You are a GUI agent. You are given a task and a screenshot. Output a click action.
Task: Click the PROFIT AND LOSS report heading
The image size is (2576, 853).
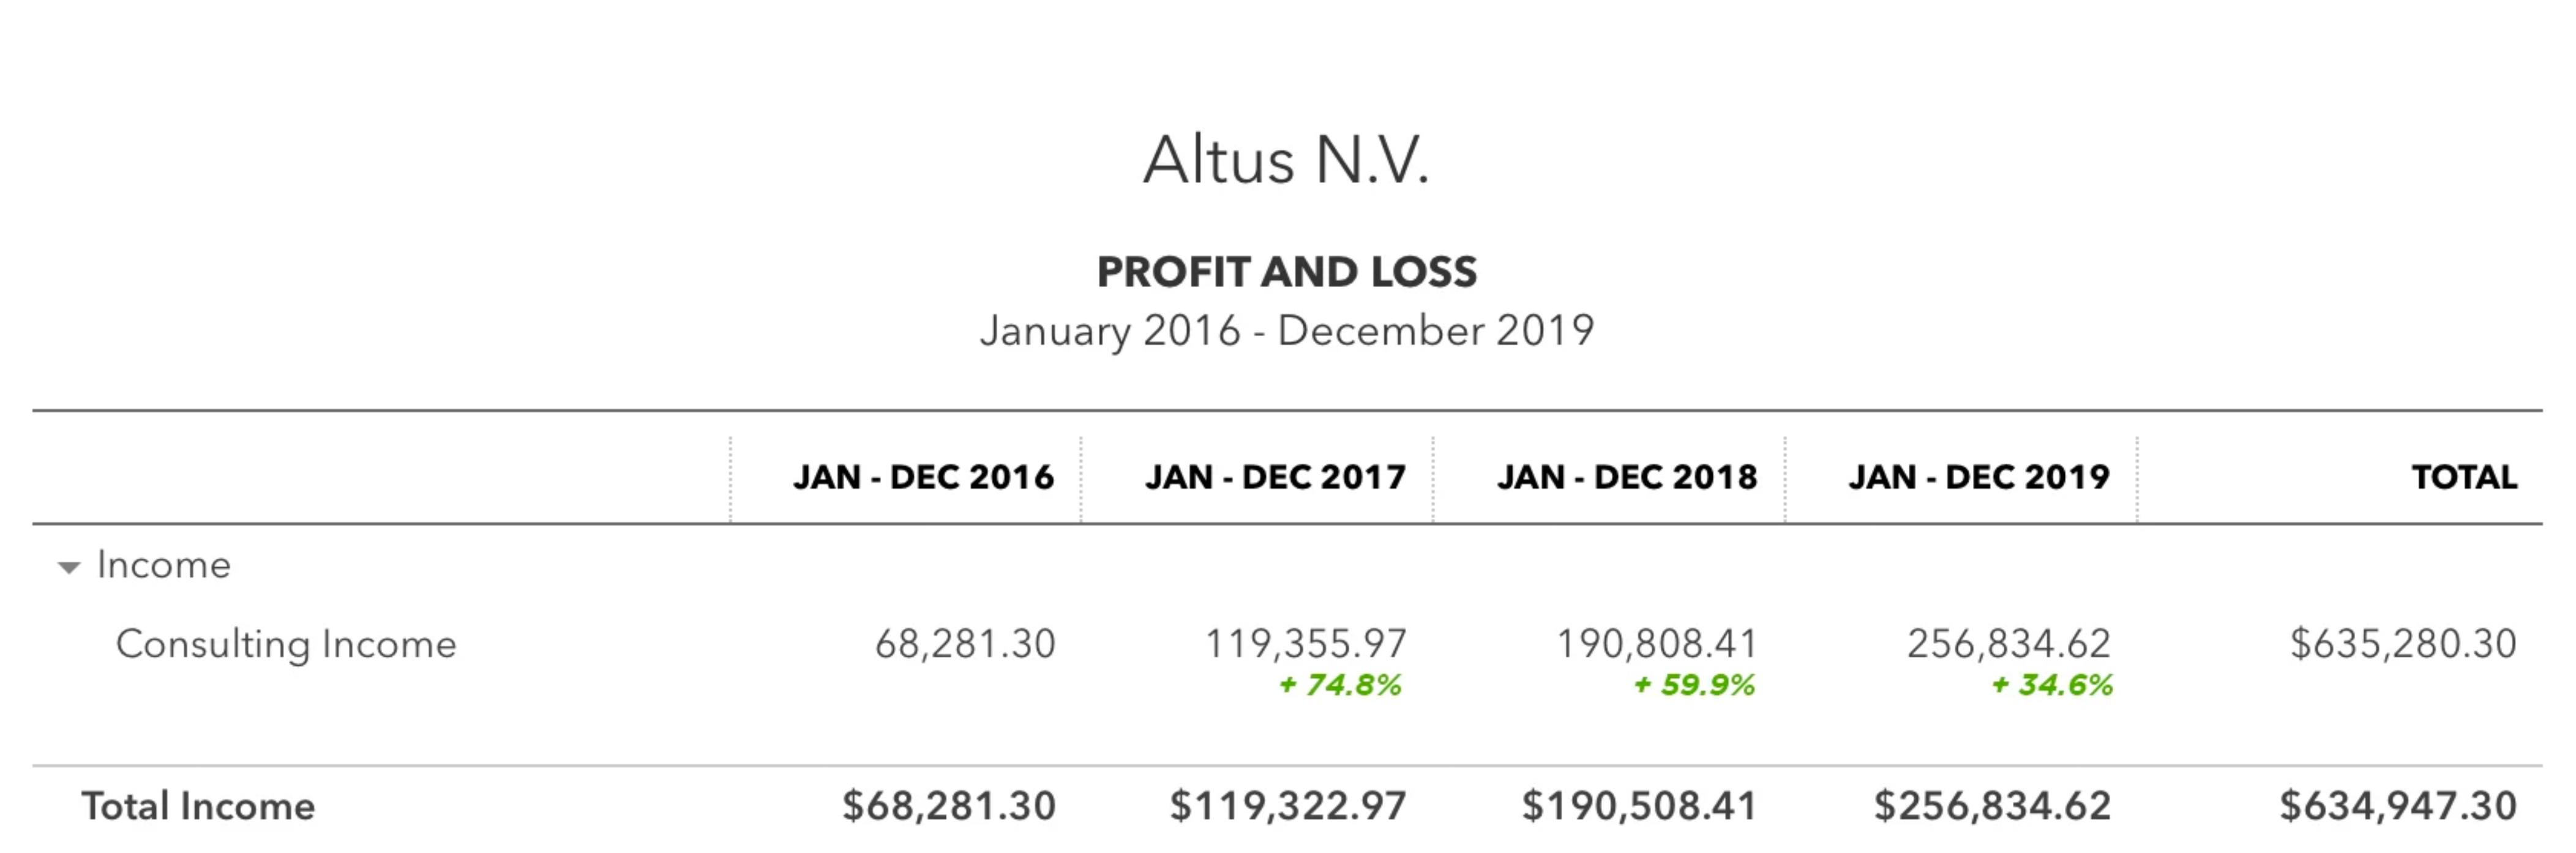(1287, 272)
